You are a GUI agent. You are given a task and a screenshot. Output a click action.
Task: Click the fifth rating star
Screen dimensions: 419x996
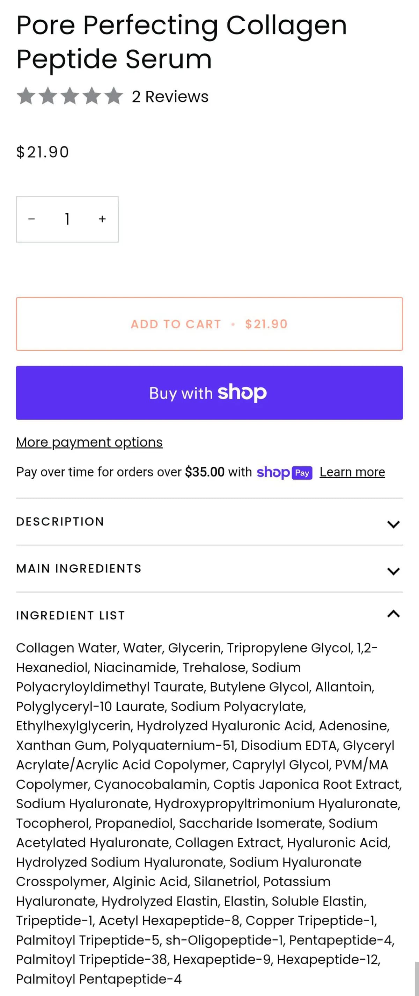pyautogui.click(x=114, y=96)
